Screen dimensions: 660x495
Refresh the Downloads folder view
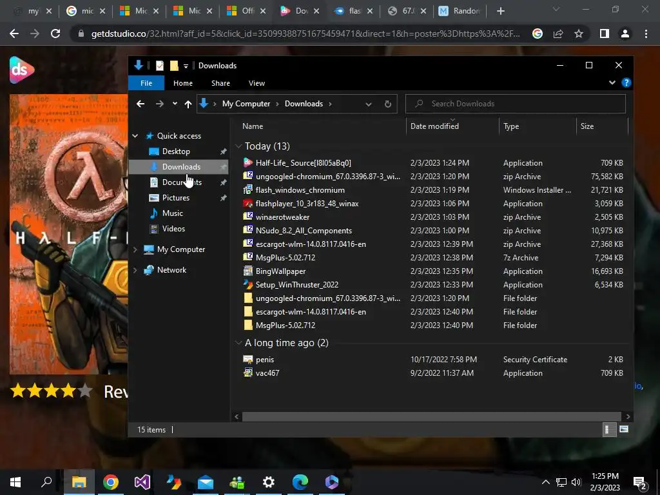(x=387, y=104)
